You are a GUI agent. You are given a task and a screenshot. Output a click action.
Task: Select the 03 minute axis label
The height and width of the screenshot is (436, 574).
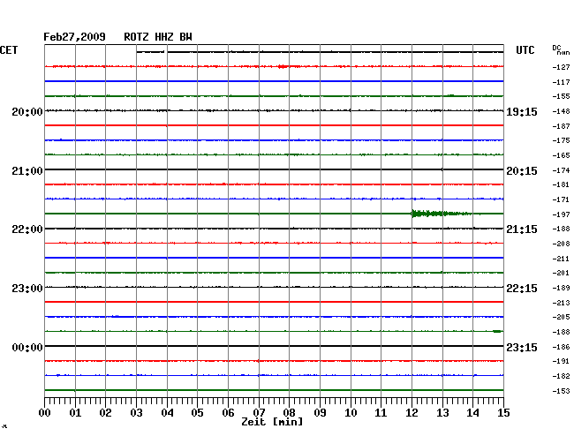136,413
